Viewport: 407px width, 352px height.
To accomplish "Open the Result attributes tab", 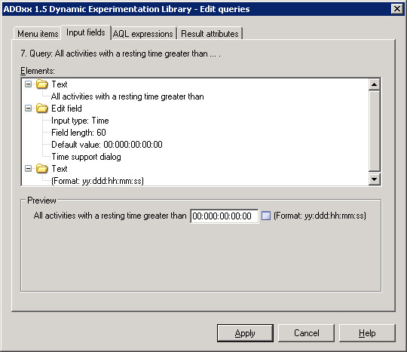I will tap(210, 34).
